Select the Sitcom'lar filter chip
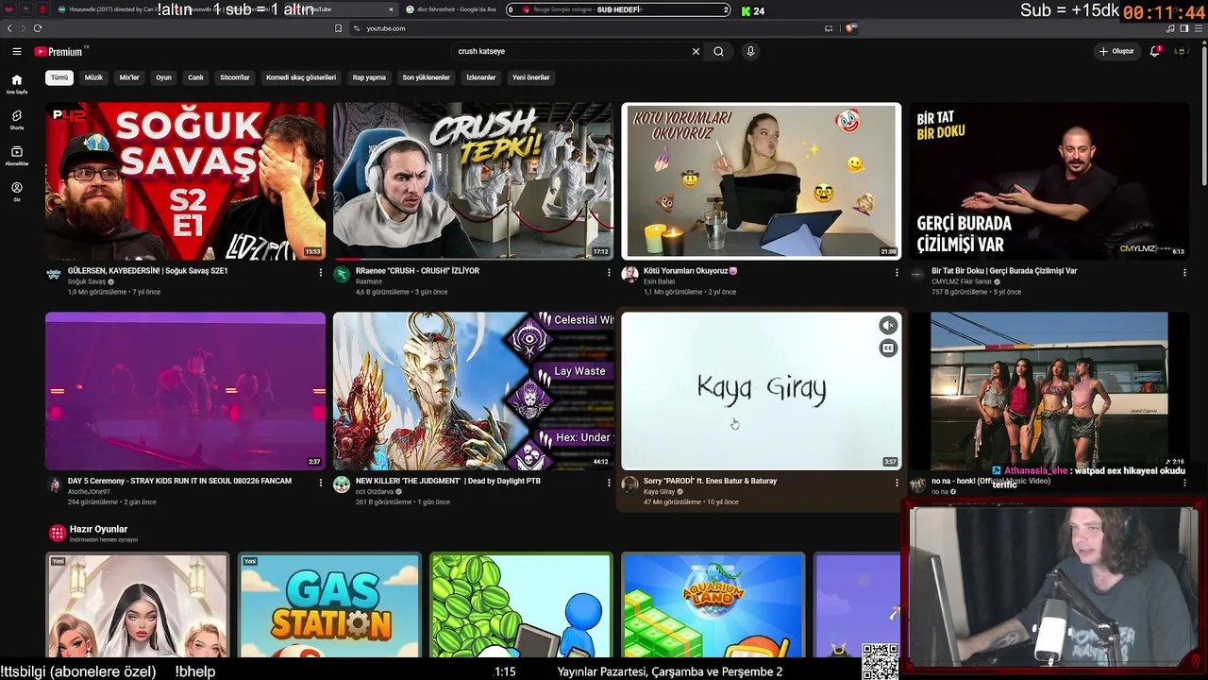Image resolution: width=1208 pixels, height=680 pixels. (x=235, y=77)
